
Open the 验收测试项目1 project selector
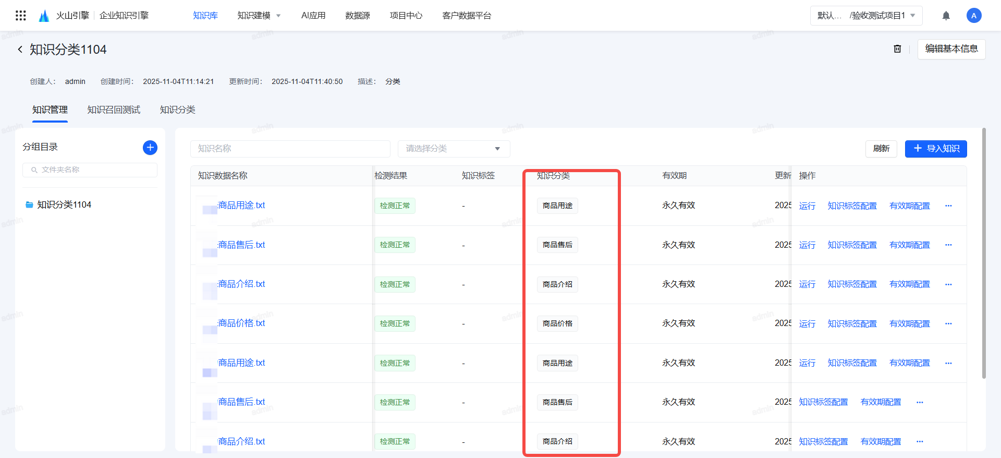[866, 16]
